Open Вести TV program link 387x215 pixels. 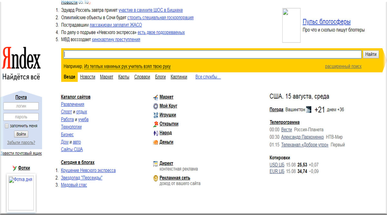[x=286, y=129]
